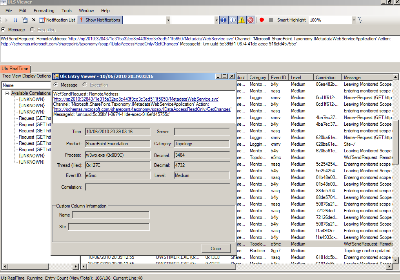Select the first {UNKNOWN} correlation tree item
Image resolution: width=400 pixels, height=280 pixels.
pyautogui.click(x=32, y=99)
